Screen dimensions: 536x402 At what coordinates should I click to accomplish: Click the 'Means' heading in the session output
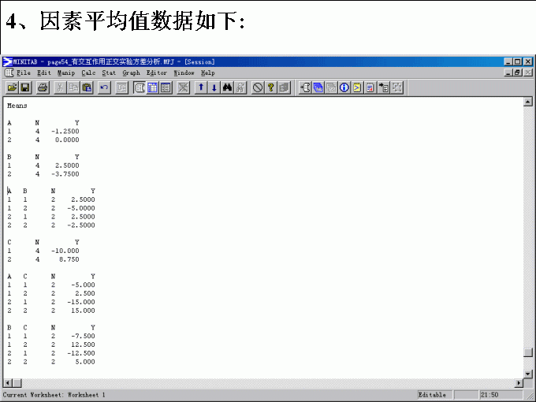click(x=17, y=106)
